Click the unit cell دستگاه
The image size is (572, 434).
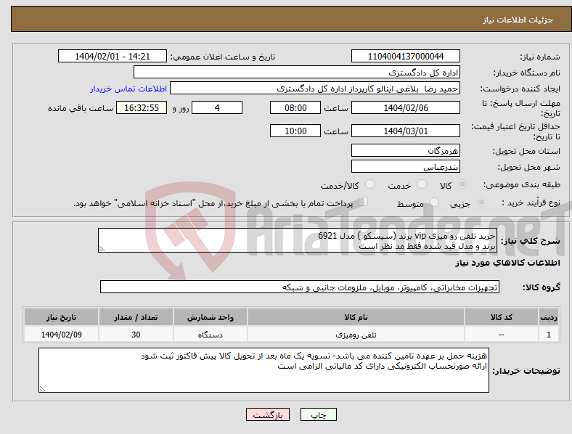[210, 335]
